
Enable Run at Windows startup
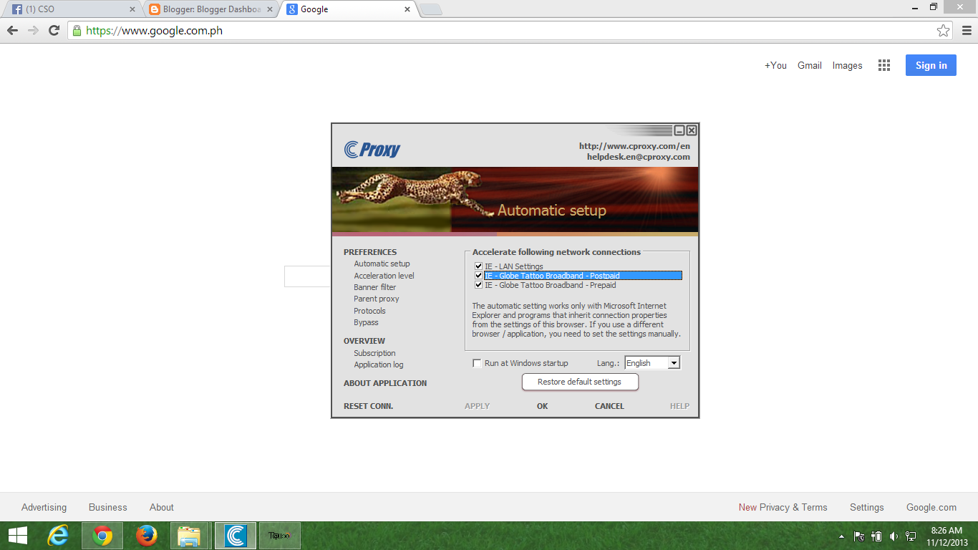coord(477,363)
